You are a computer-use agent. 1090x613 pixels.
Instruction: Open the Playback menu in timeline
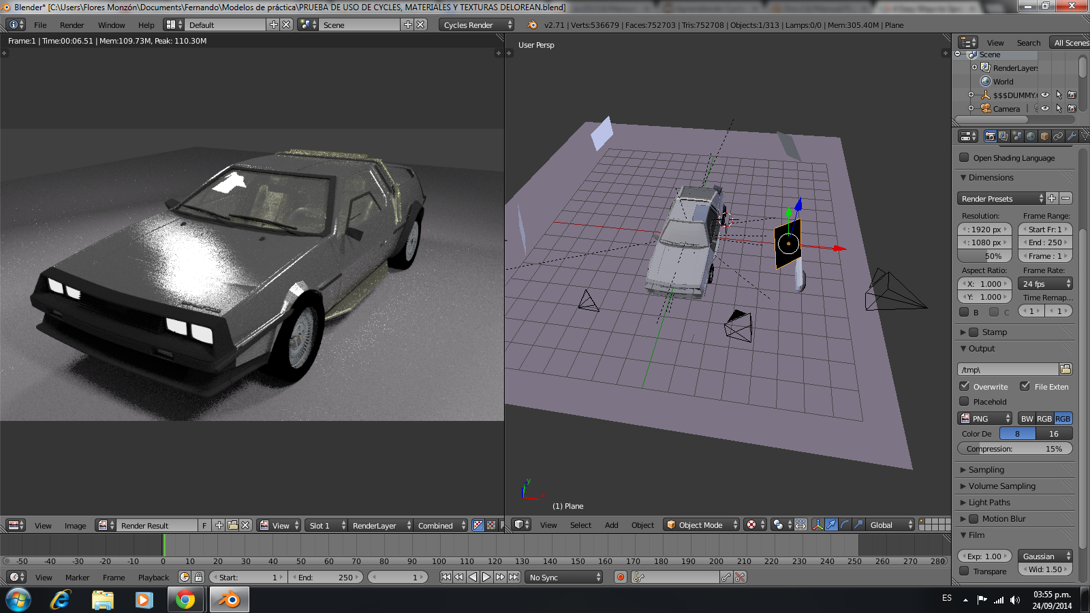click(x=153, y=578)
